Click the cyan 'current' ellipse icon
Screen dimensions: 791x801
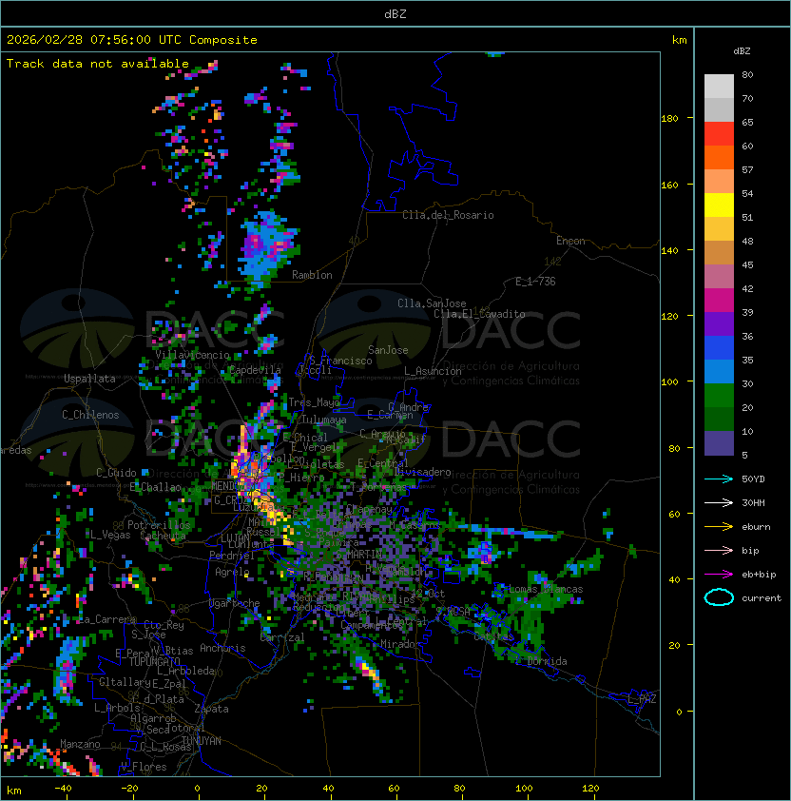coord(719,597)
